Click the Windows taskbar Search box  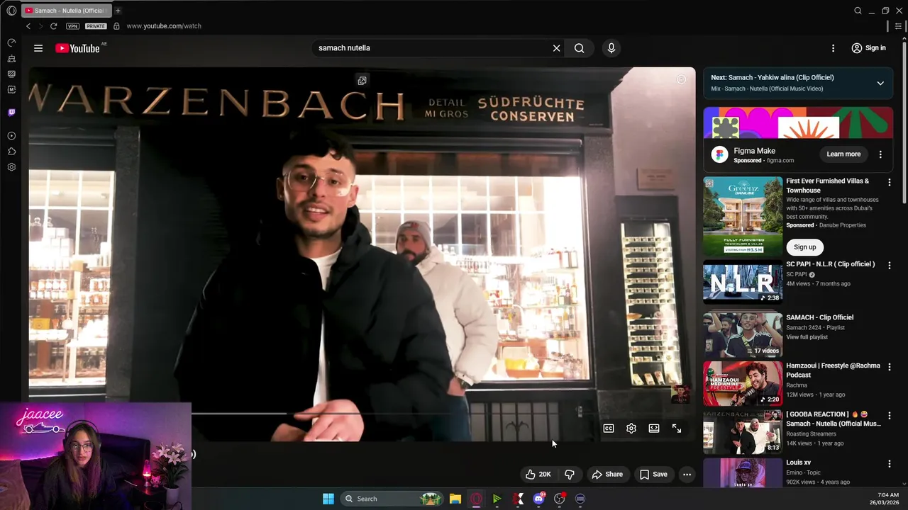[392, 499]
